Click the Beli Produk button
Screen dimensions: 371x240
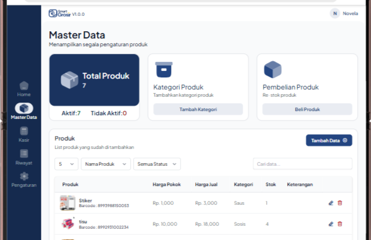click(307, 109)
